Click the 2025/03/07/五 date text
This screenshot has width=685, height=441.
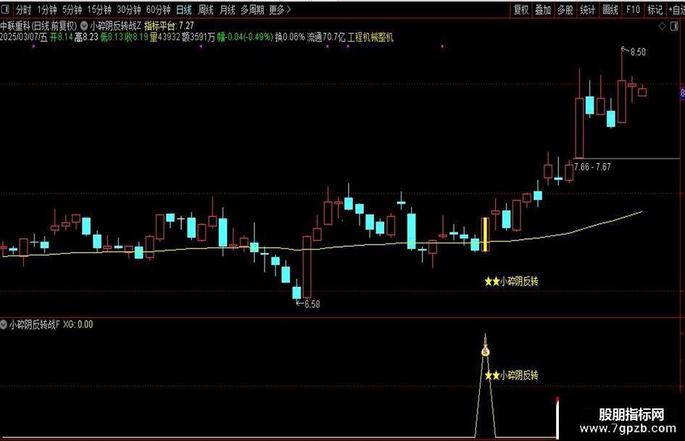click(x=24, y=37)
